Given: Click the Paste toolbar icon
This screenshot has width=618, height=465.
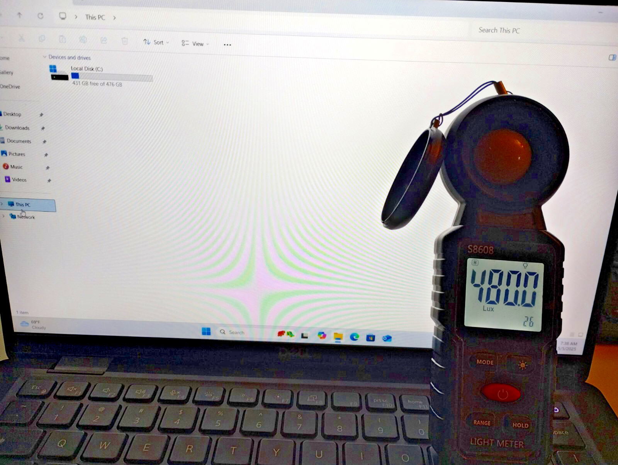Looking at the screenshot, I should pos(62,39).
